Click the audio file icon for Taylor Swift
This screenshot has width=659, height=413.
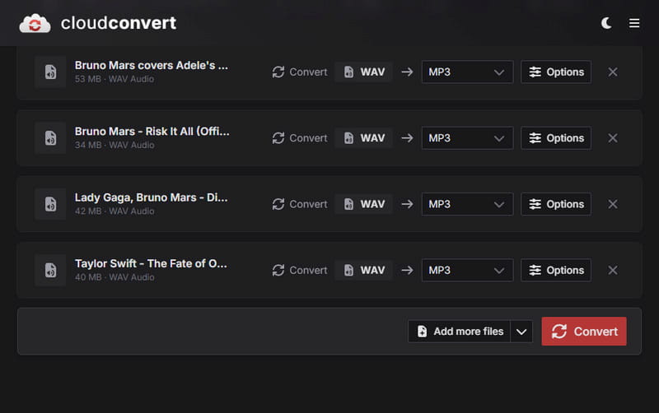[x=50, y=270]
